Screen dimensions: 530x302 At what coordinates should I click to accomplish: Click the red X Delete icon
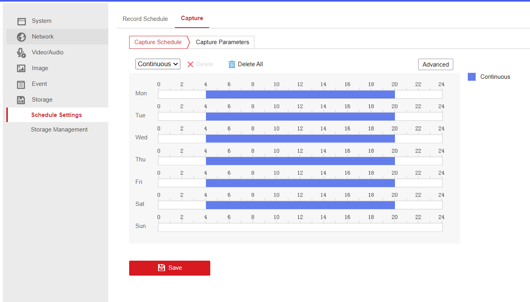tap(191, 64)
